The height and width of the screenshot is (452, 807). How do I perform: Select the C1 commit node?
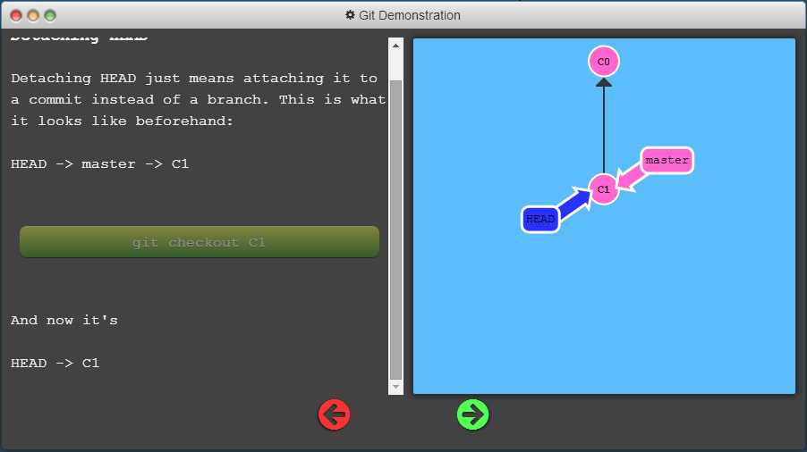(x=604, y=189)
